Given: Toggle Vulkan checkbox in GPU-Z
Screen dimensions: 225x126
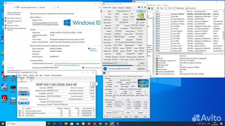Looking at the screenshot, I should click(x=113, y=59).
